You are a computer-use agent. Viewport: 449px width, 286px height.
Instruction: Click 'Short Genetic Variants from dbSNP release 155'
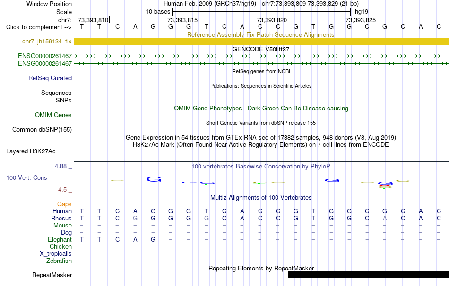(261, 123)
